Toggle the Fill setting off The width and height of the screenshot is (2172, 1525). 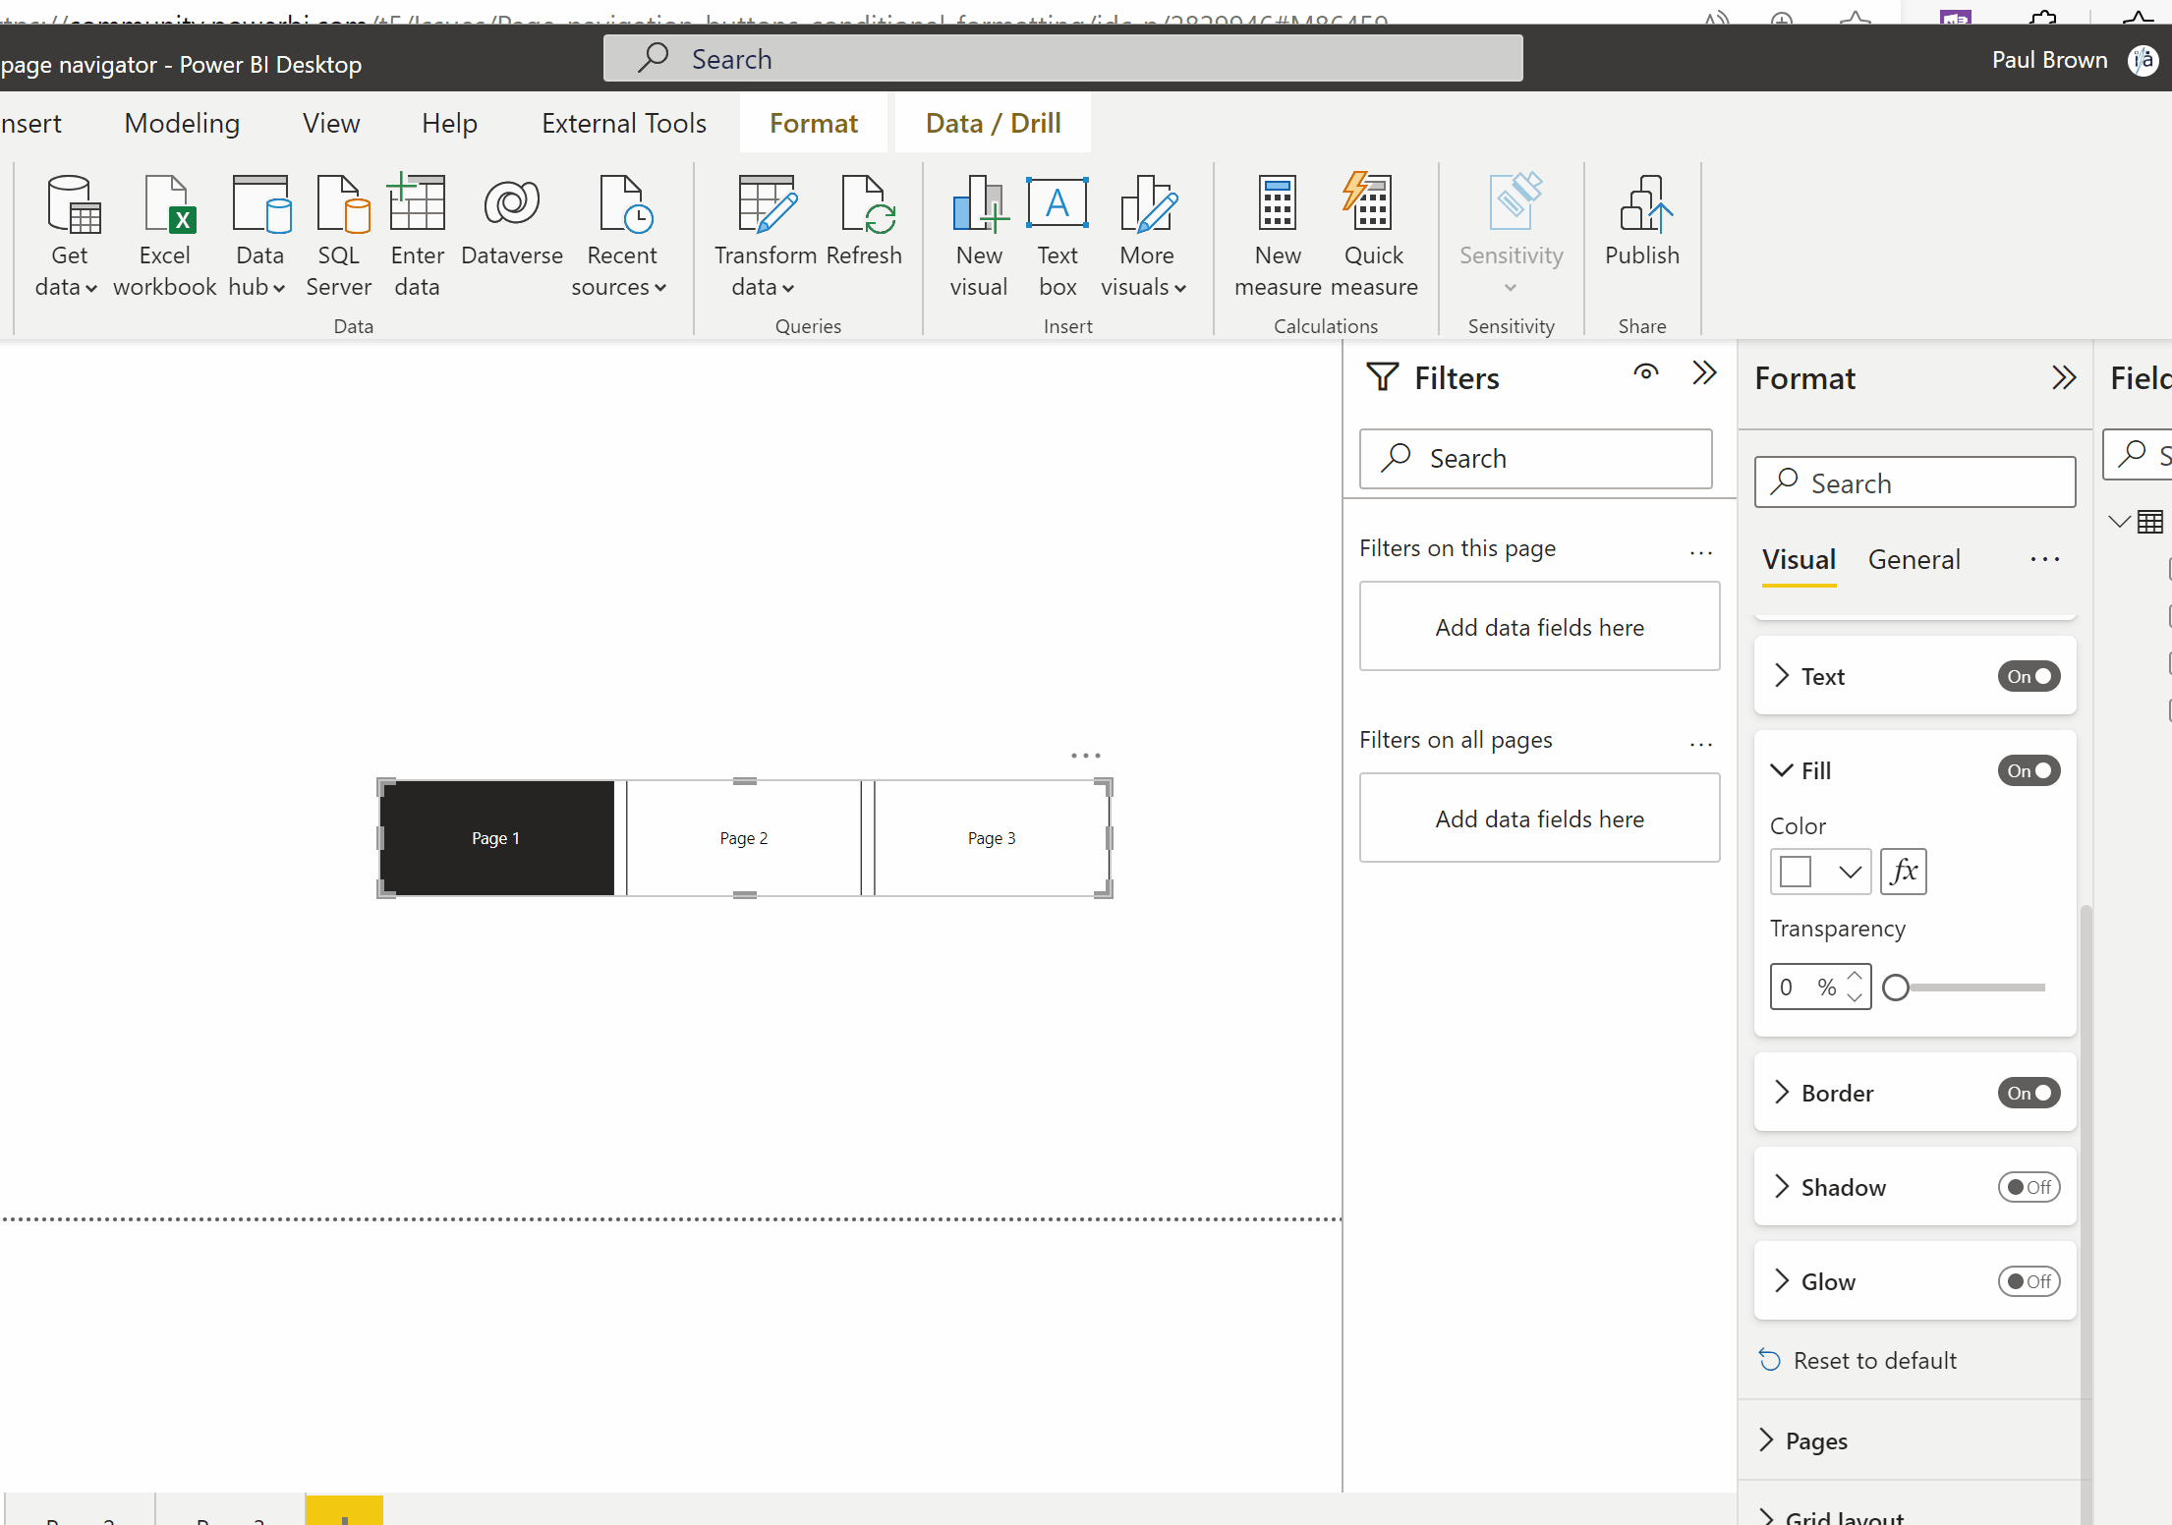pyautogui.click(x=2029, y=770)
